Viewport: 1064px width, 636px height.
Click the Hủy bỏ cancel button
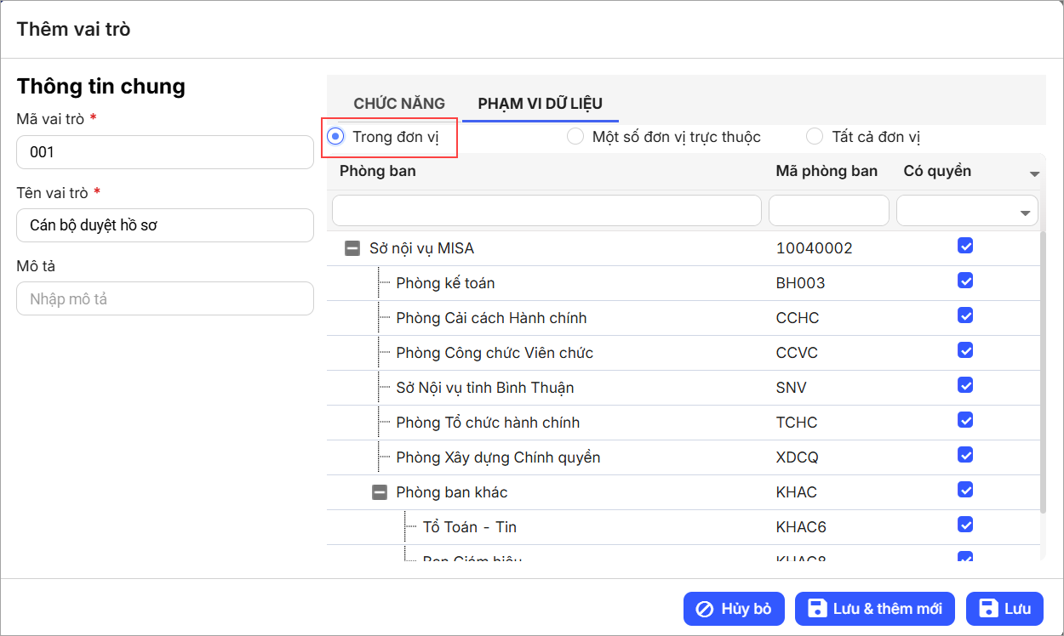pos(734,609)
